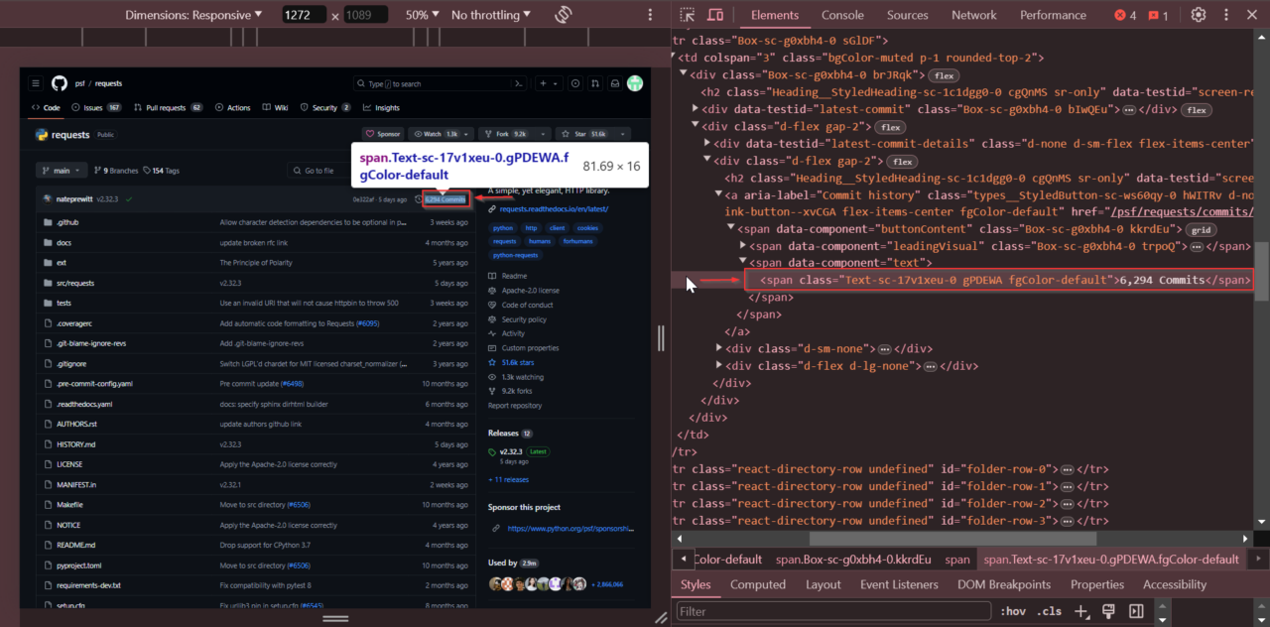Open the Pull requests tab

tap(169, 107)
